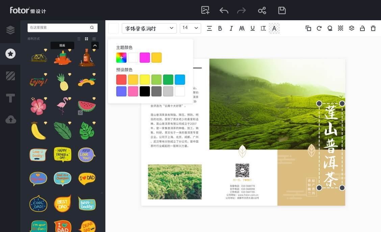Open the stickers panel with the star icon
Screen dimensions: 381x232
point(10,54)
